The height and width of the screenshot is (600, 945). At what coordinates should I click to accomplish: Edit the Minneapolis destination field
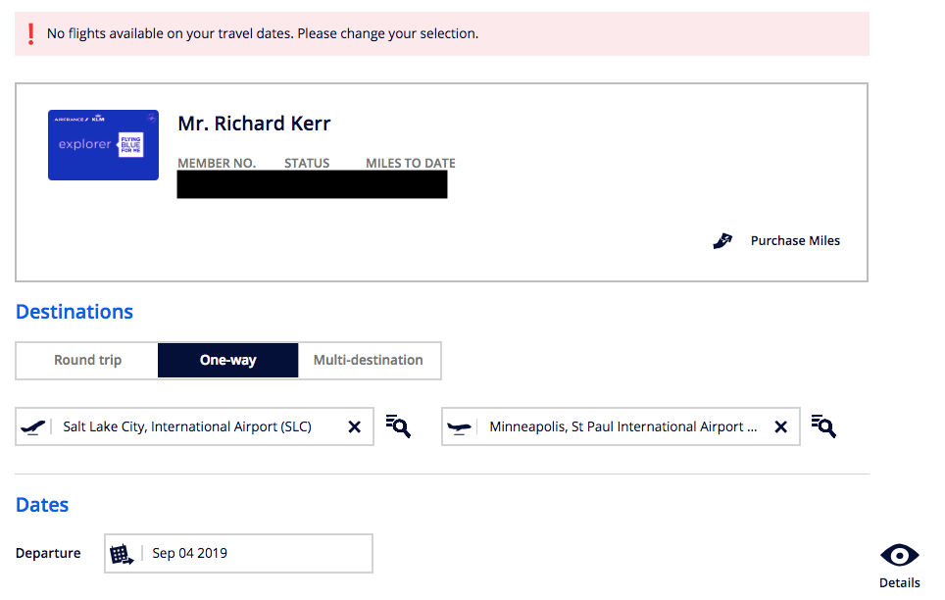coord(622,427)
